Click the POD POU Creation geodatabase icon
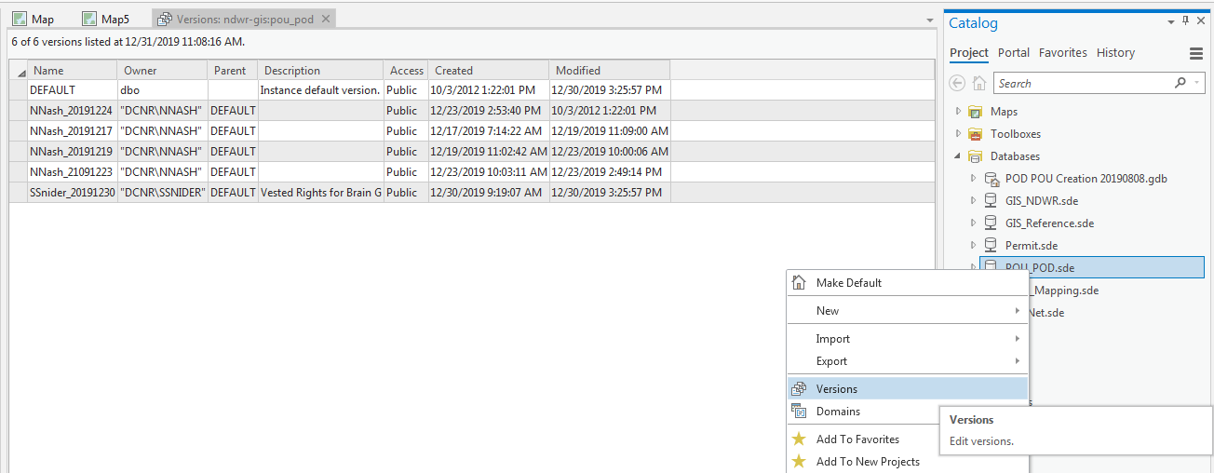This screenshot has width=1214, height=473. pos(991,179)
